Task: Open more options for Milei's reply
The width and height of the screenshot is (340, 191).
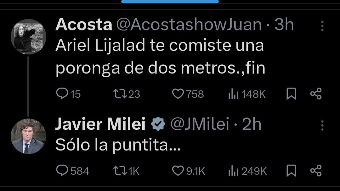Action: [x=322, y=125]
